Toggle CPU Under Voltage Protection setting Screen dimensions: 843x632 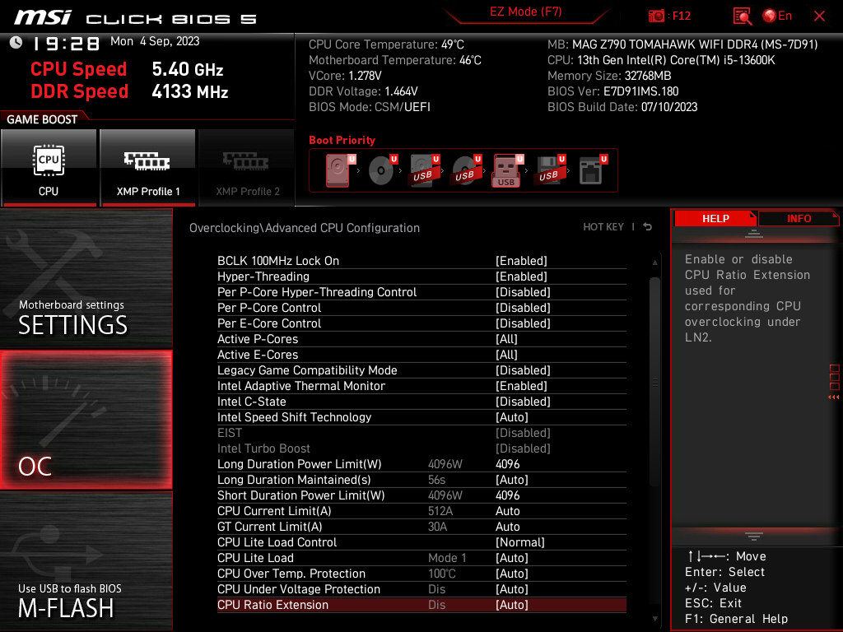tap(421, 589)
